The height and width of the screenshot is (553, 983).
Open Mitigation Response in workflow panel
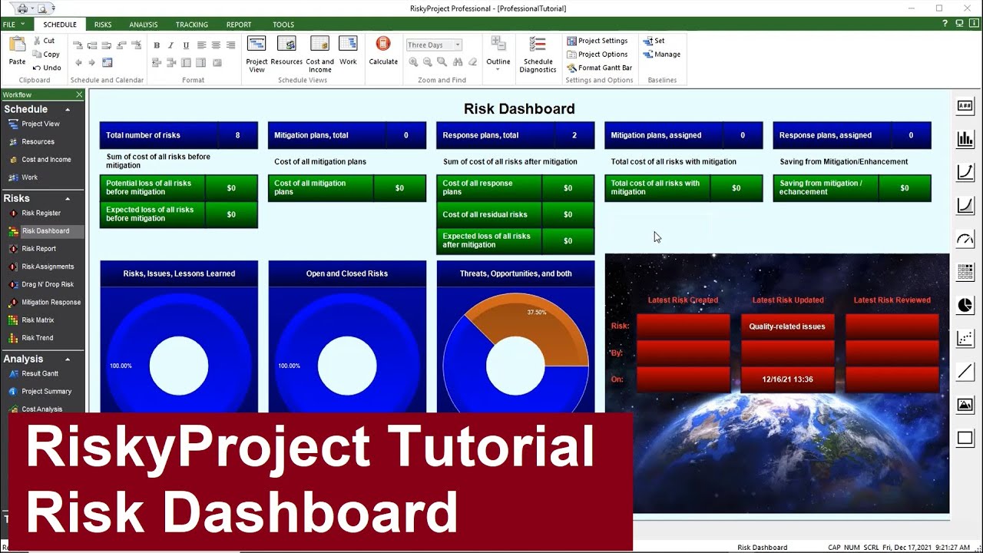[51, 302]
